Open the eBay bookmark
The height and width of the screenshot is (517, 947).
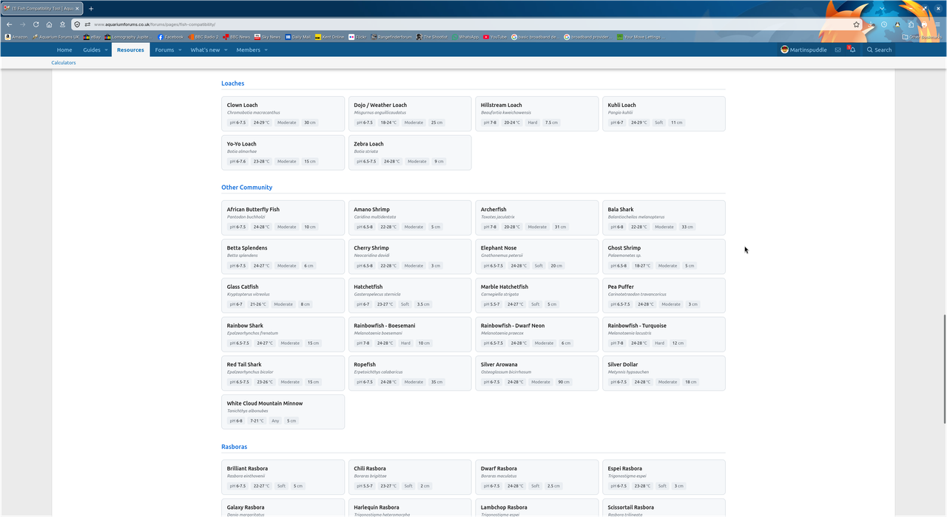[x=92, y=37]
